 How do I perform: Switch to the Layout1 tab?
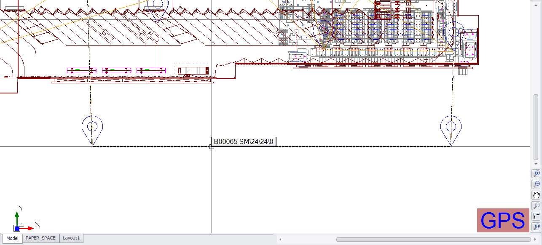(71, 238)
